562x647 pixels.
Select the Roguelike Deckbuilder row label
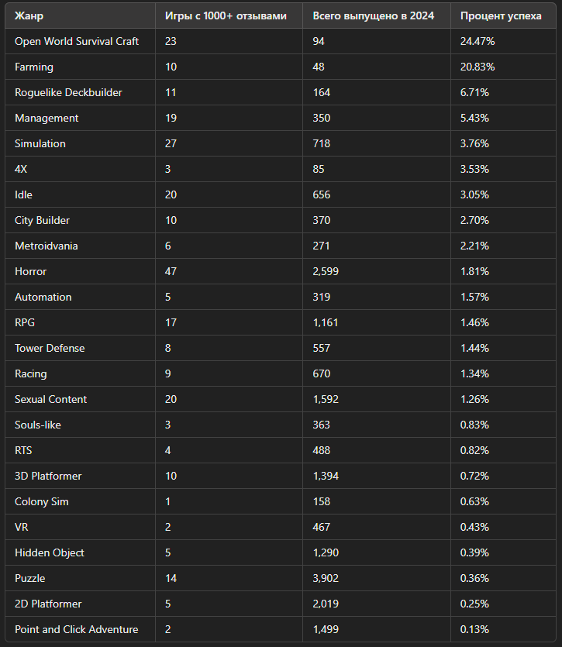pyautogui.click(x=68, y=92)
